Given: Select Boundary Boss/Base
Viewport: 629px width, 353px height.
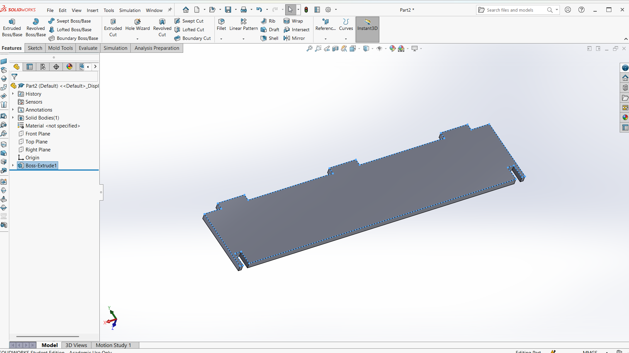Looking at the screenshot, I should (73, 38).
